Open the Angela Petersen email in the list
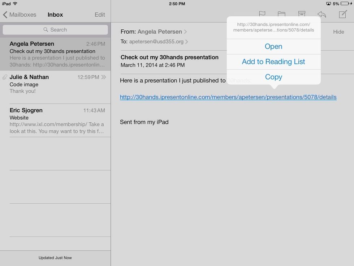The width and height of the screenshot is (354, 266). [55, 54]
